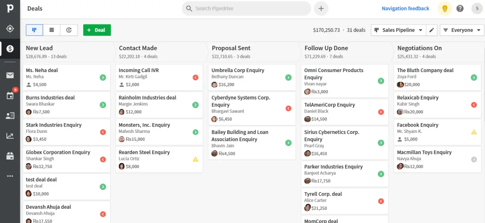Click the lightbulb Sales Assistant icon

tap(445, 8)
